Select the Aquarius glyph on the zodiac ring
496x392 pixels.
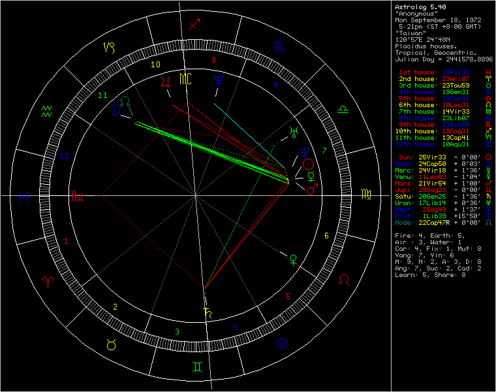46,112
